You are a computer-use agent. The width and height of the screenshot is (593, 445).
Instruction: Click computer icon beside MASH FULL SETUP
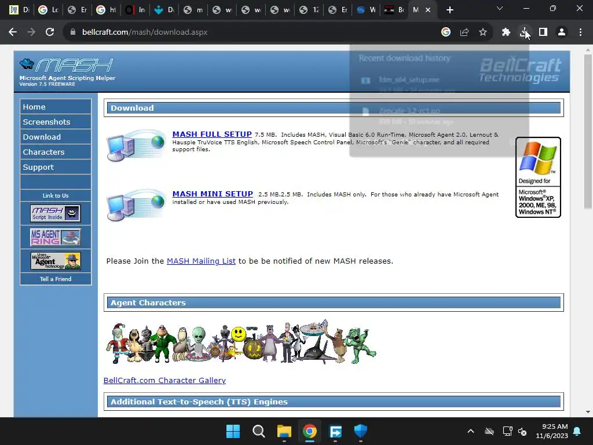point(136,145)
